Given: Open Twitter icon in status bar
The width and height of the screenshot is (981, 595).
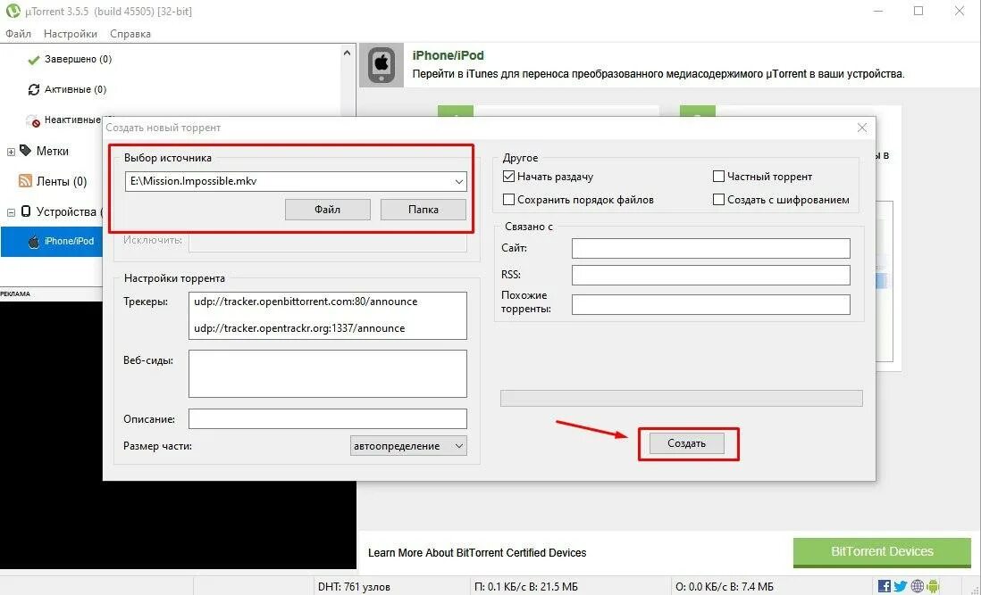Looking at the screenshot, I should (901, 586).
